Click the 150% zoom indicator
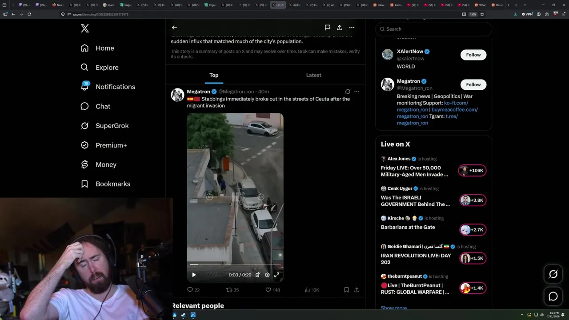Screen dimensions: 569x320 tap(473, 14)
